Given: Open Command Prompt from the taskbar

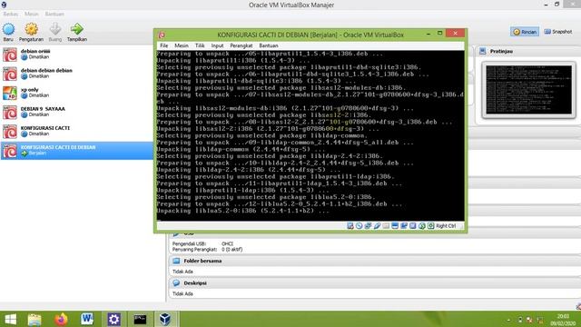Looking at the screenshot, I should coord(140,320).
